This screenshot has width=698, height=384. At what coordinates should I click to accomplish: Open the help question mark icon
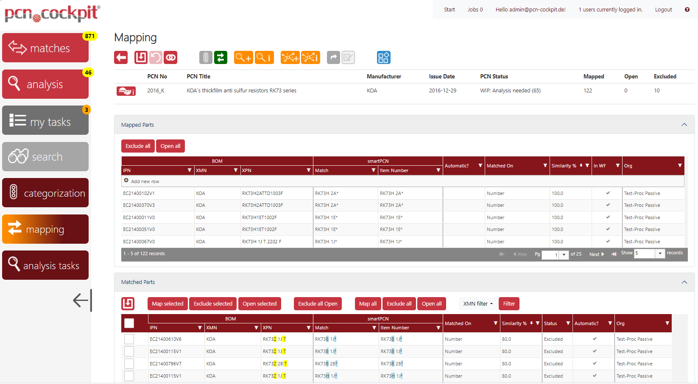tap(687, 9)
